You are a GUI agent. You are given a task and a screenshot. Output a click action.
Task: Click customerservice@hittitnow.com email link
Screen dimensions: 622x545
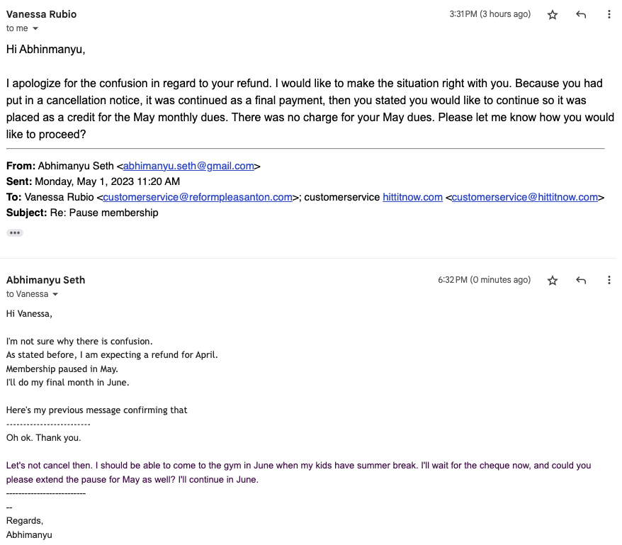click(x=525, y=198)
